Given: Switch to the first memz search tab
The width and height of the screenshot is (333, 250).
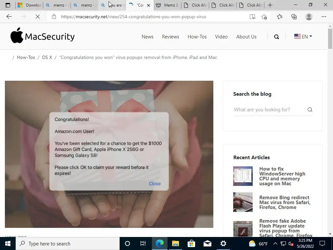Looking at the screenshot, I should point(57,5).
